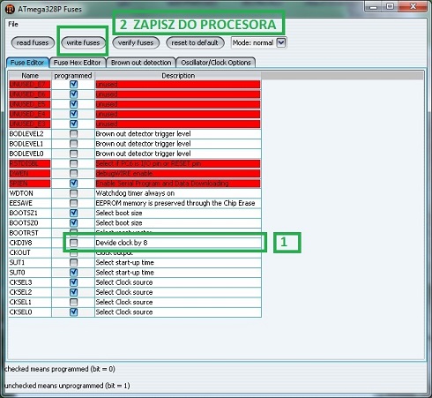The height and width of the screenshot is (398, 432).
Task: Check the EESAVE checkbox
Action: tap(73, 203)
